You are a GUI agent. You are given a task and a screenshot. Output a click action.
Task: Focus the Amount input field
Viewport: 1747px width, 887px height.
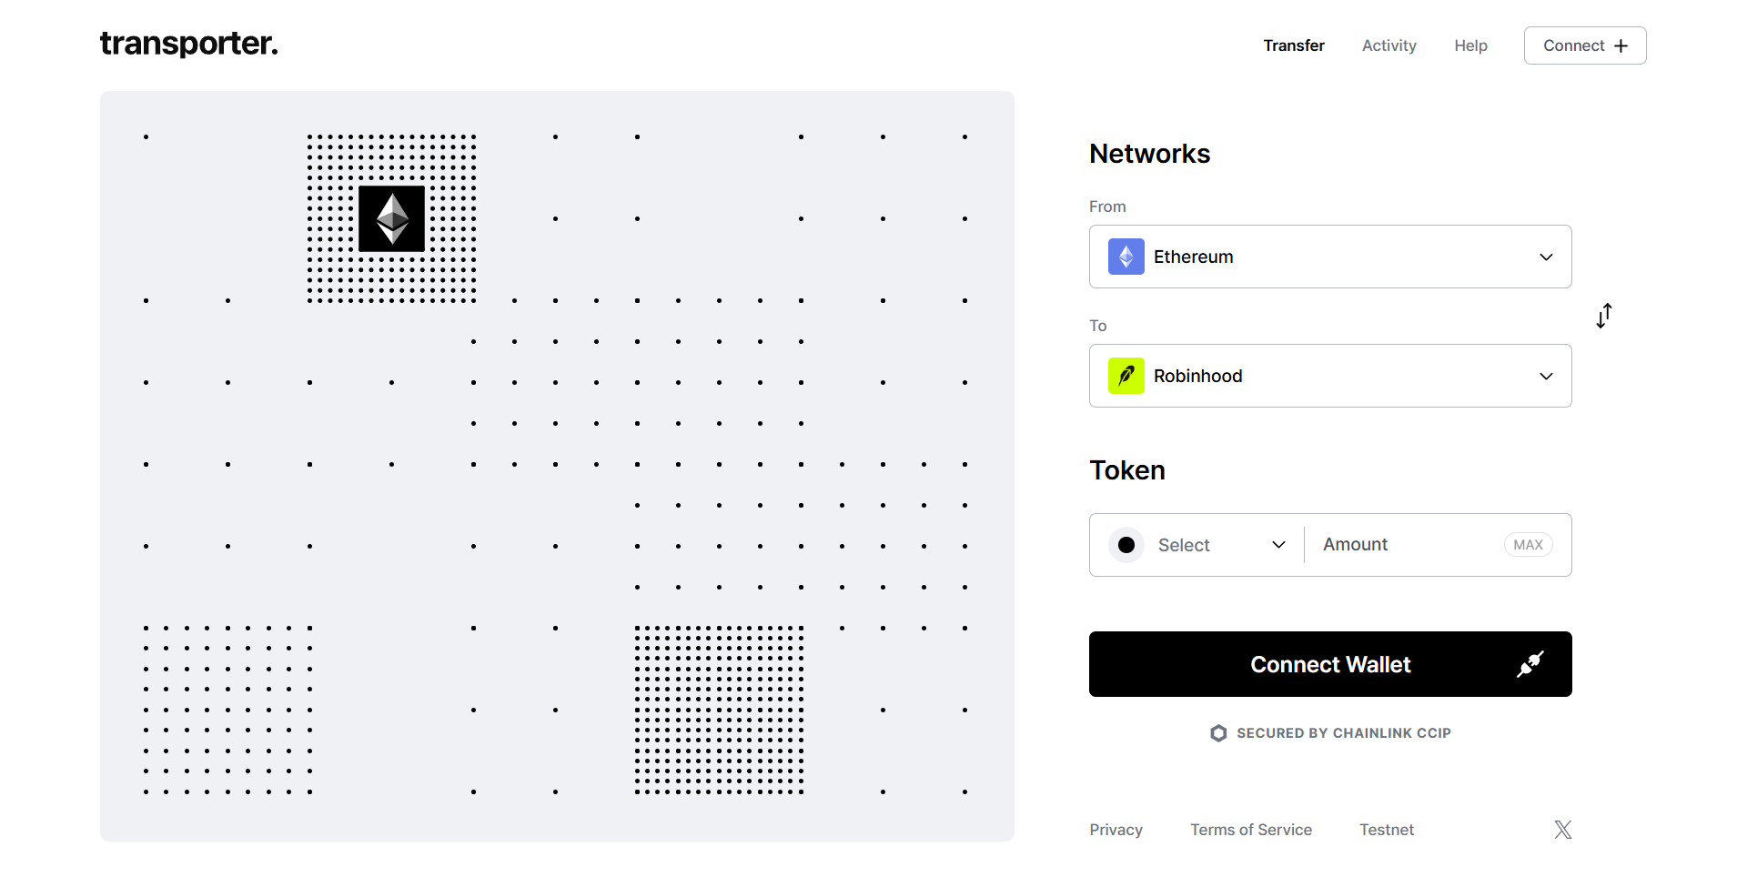tap(1406, 544)
